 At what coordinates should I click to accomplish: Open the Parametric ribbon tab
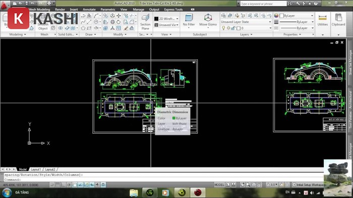click(108, 10)
